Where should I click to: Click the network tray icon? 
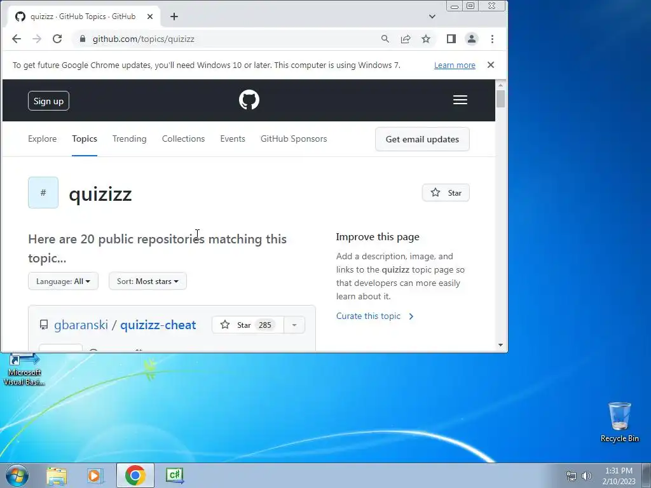coord(572,476)
